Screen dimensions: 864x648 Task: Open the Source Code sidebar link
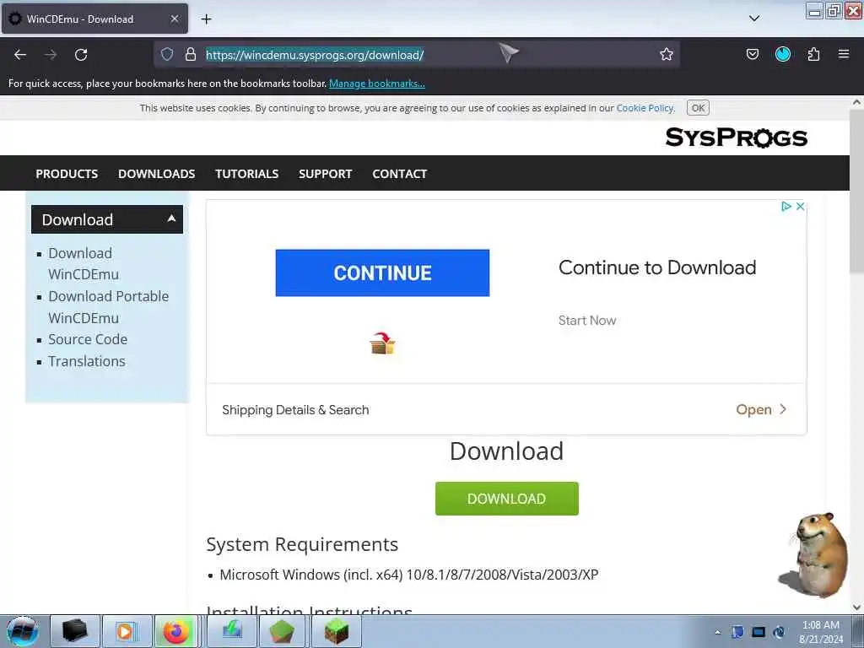[88, 339]
